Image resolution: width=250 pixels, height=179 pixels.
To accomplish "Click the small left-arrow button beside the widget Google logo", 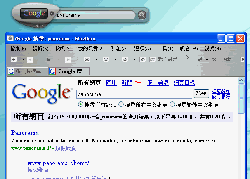I will [x=52, y=13].
